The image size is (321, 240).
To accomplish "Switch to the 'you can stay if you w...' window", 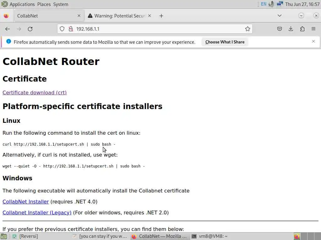I will [100, 236].
